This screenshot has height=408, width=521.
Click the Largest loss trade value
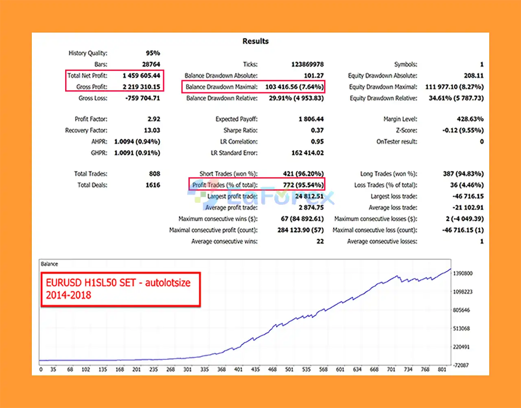[468, 196]
